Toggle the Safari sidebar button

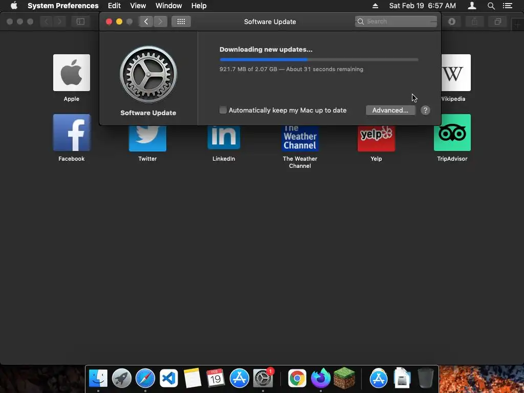point(80,21)
